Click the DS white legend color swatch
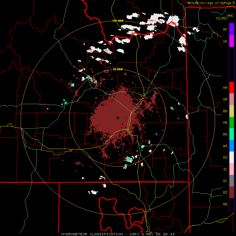236x236 pixels. click(232, 157)
